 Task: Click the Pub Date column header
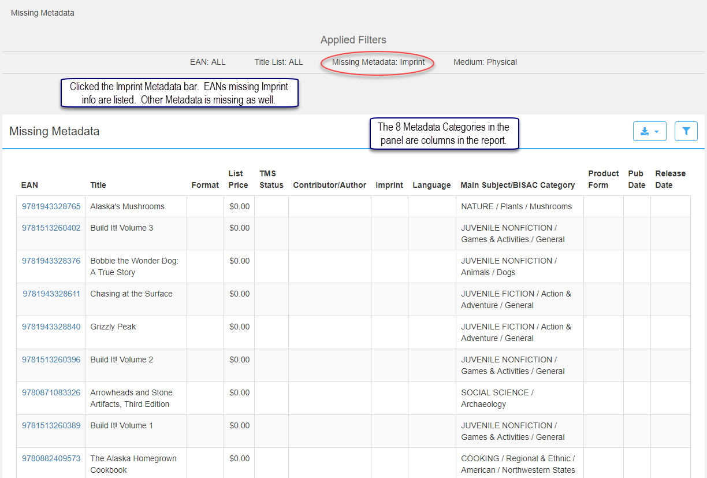click(x=637, y=179)
